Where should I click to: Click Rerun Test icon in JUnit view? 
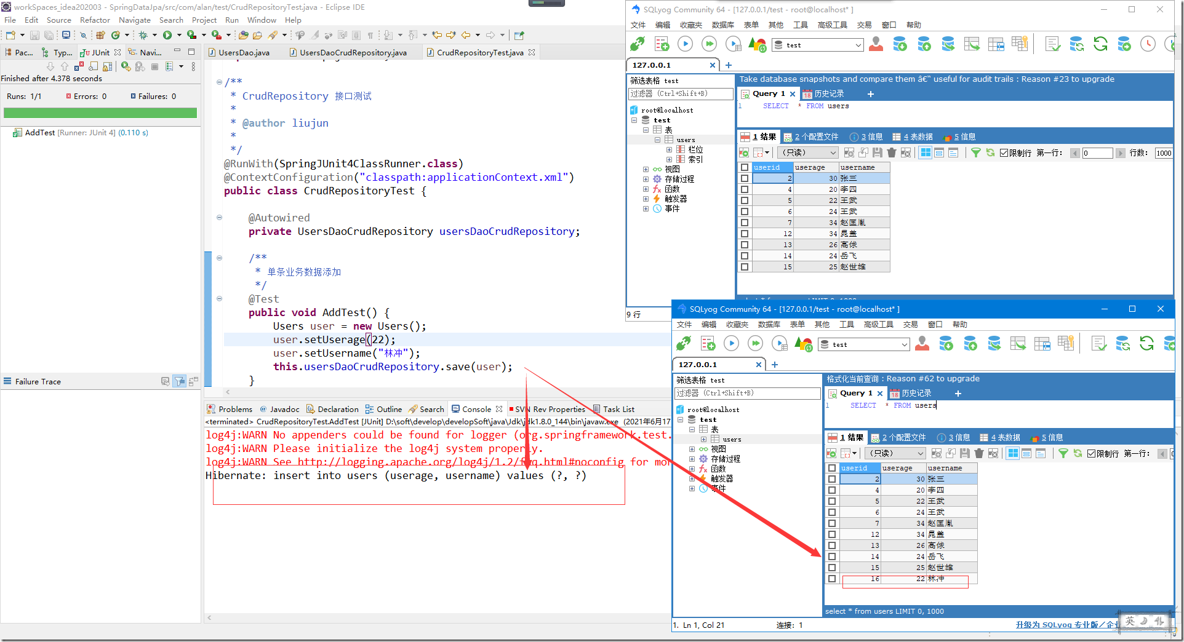[126, 66]
